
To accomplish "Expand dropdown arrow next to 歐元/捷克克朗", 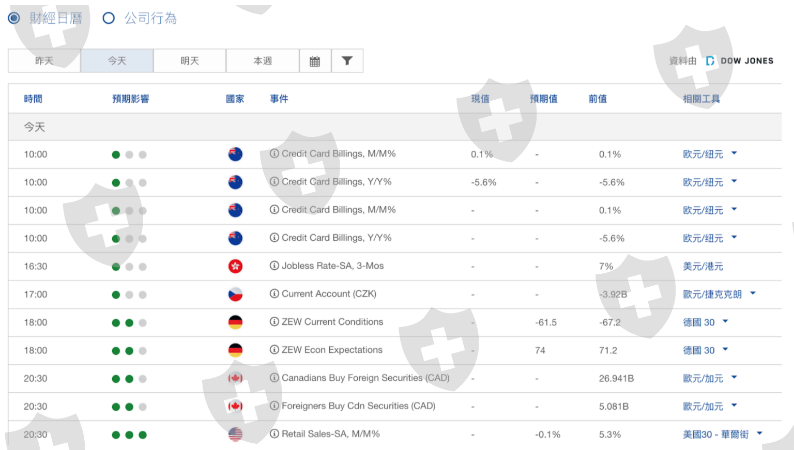I will click(753, 293).
